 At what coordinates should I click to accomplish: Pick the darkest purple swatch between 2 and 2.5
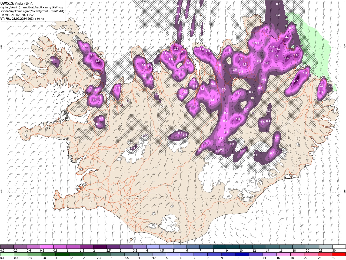click(99, 247)
